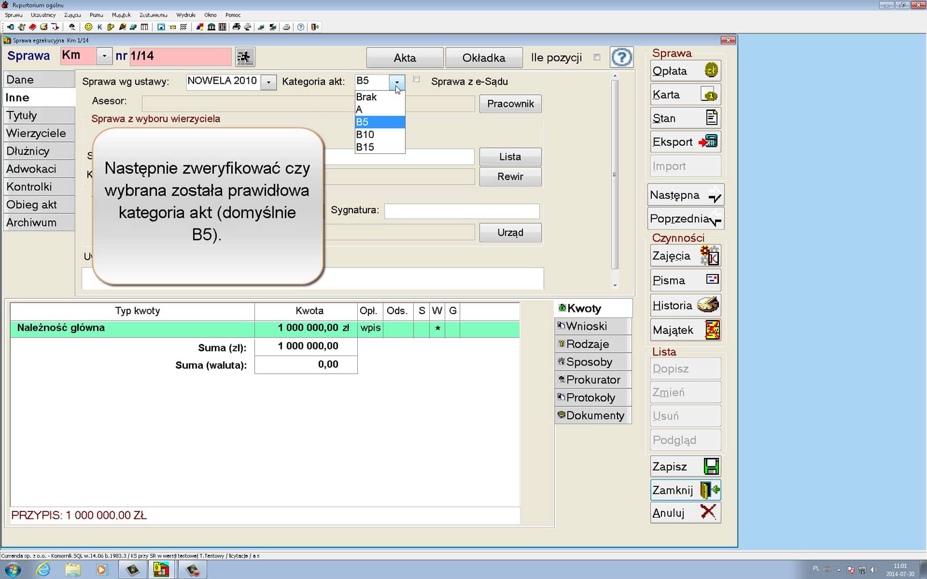Enable the Ile pozycji checkbox
The width and height of the screenshot is (927, 579).
597,57
